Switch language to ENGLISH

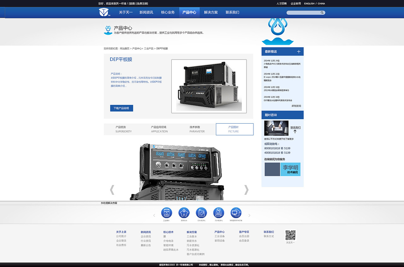click(x=309, y=4)
